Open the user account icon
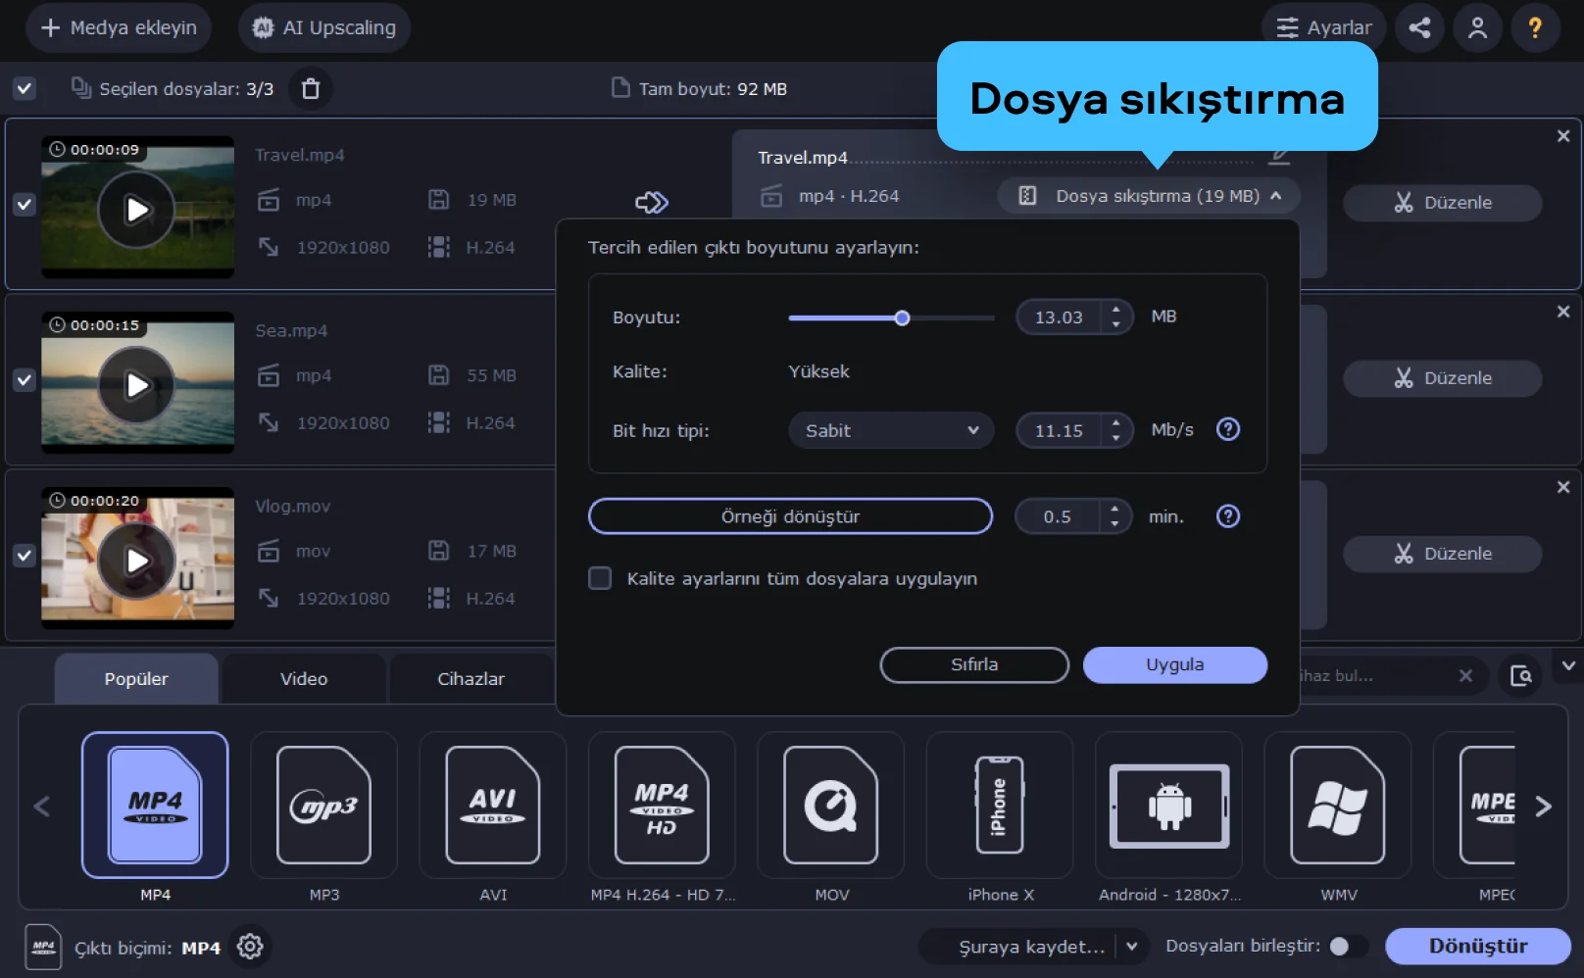The width and height of the screenshot is (1584, 978). [1477, 27]
